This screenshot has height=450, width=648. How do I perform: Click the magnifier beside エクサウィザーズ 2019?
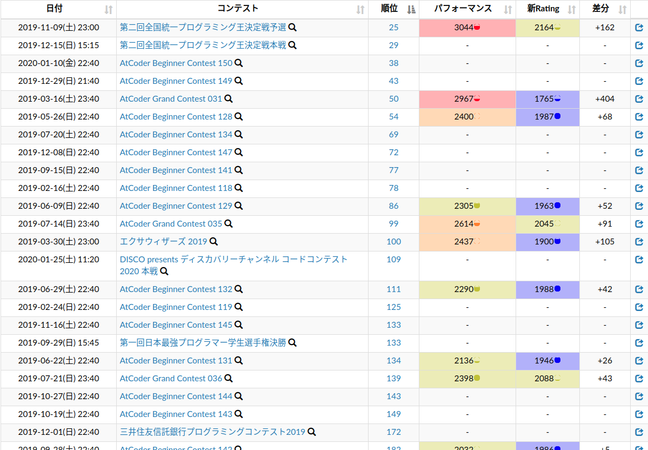(x=213, y=242)
